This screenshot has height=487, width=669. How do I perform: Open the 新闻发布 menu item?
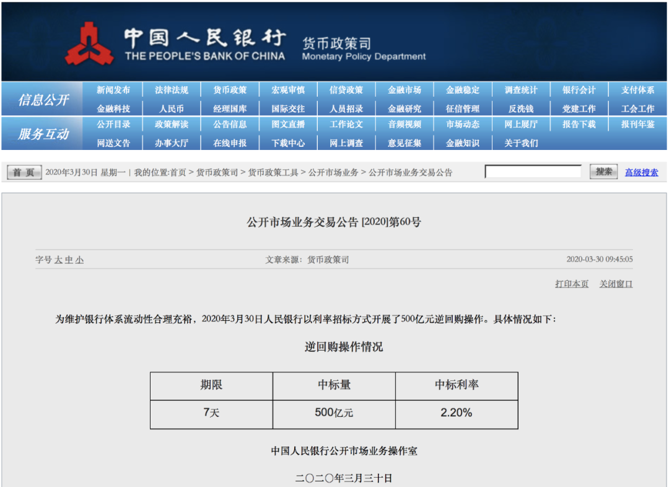tap(113, 90)
